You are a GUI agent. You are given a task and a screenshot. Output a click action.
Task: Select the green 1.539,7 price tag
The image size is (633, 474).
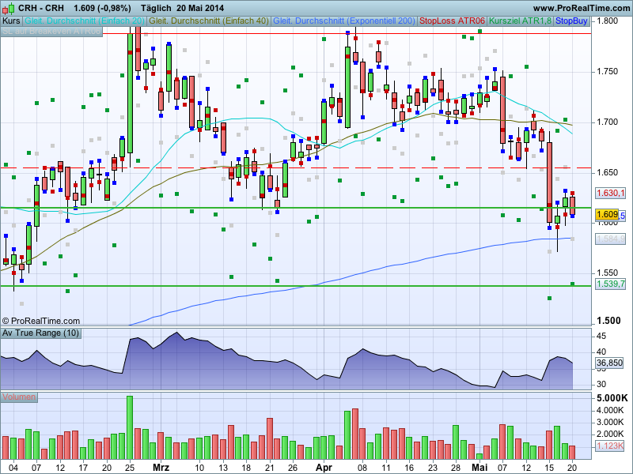point(610,284)
